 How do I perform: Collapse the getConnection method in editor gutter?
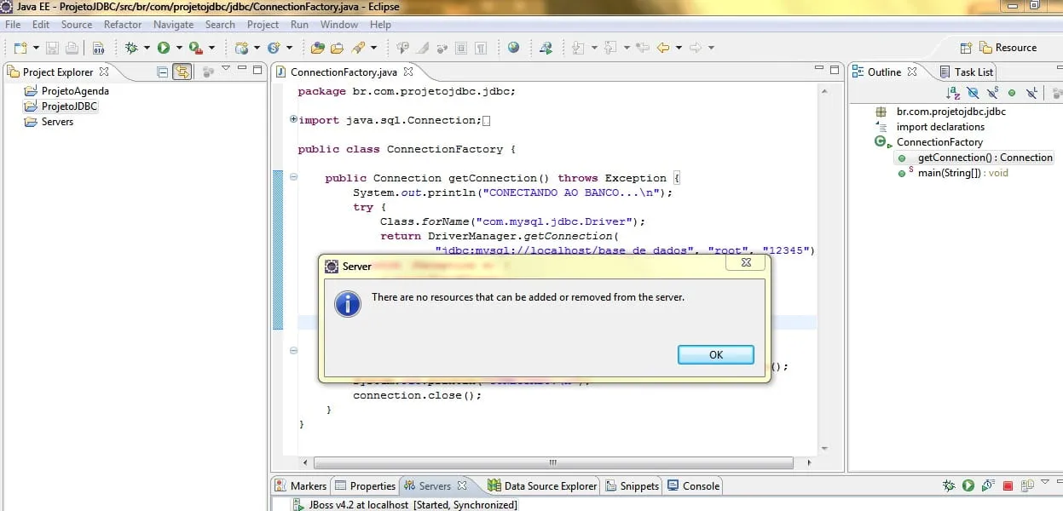point(293,178)
